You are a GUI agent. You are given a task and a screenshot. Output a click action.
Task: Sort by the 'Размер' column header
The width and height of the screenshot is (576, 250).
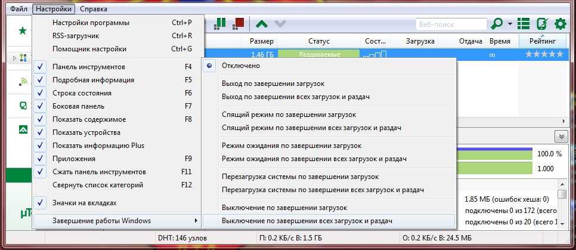261,41
